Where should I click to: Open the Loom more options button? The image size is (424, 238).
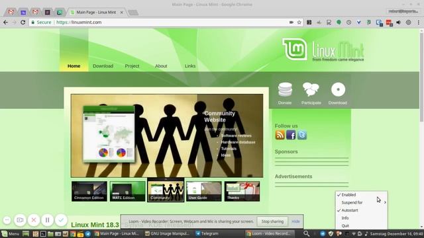tap(7, 220)
